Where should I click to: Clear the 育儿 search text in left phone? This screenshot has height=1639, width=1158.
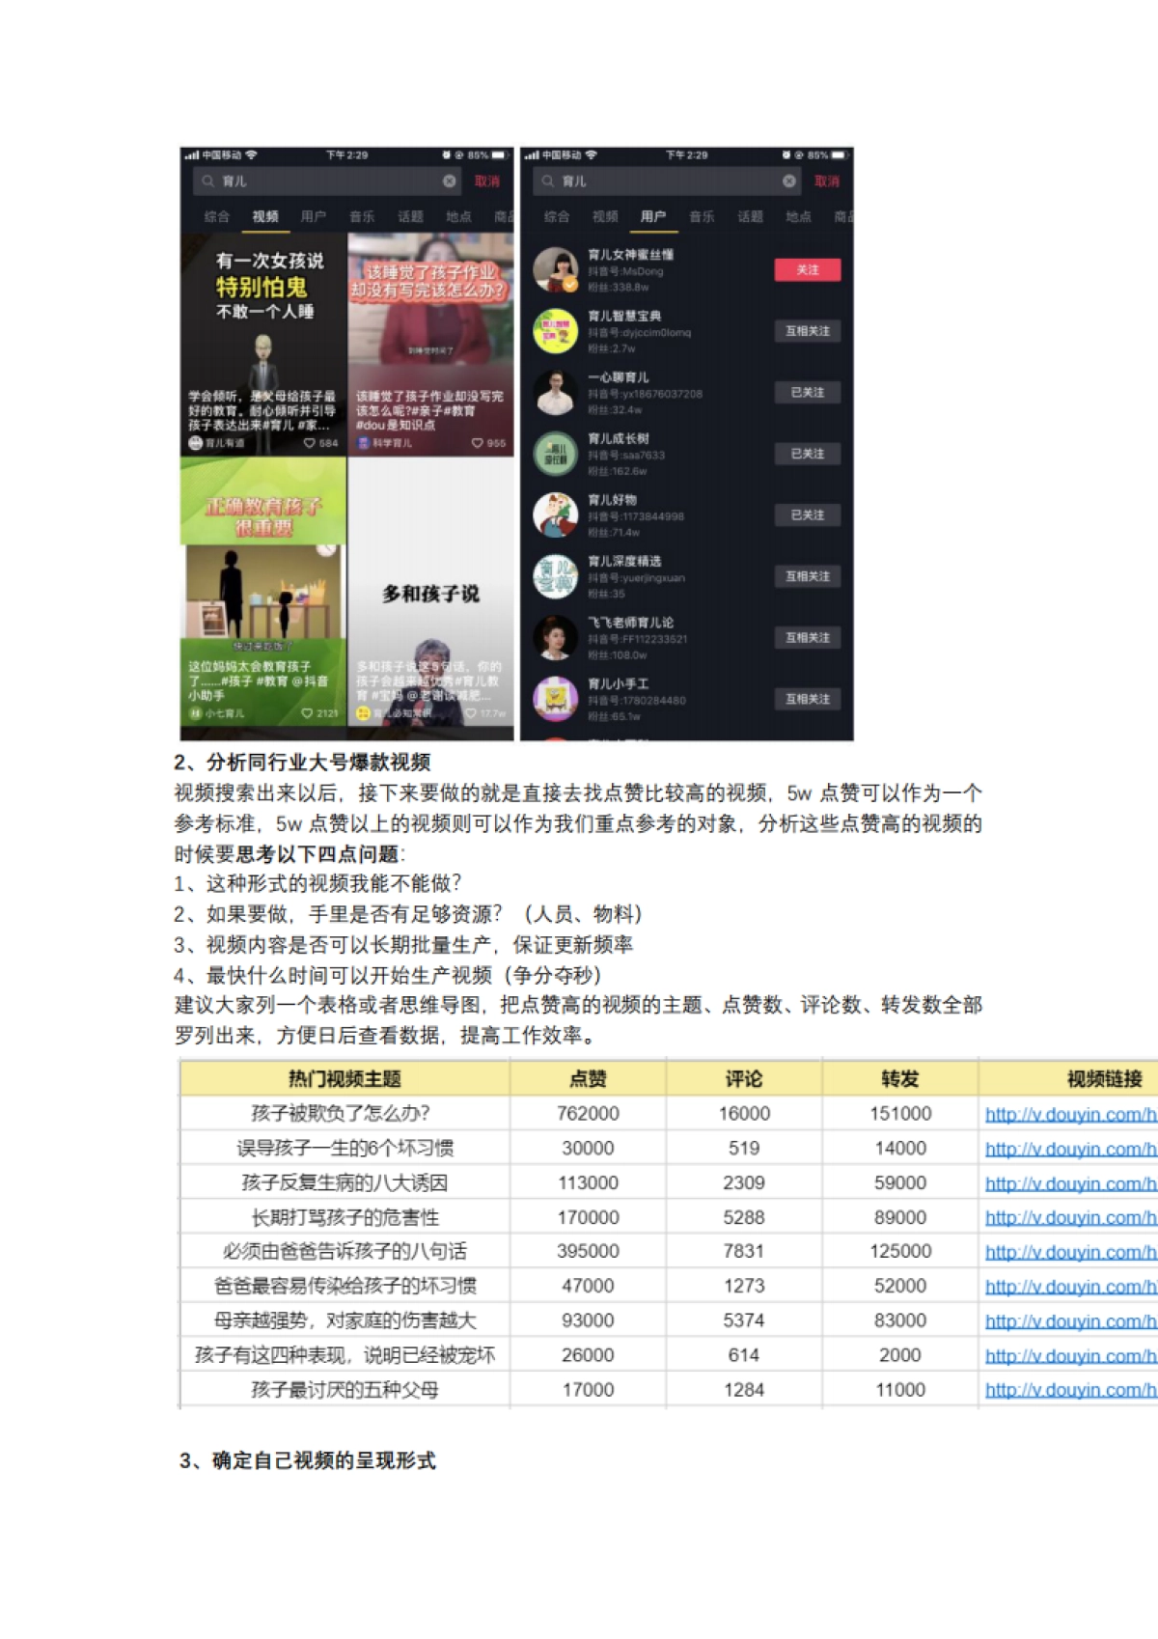[450, 181]
